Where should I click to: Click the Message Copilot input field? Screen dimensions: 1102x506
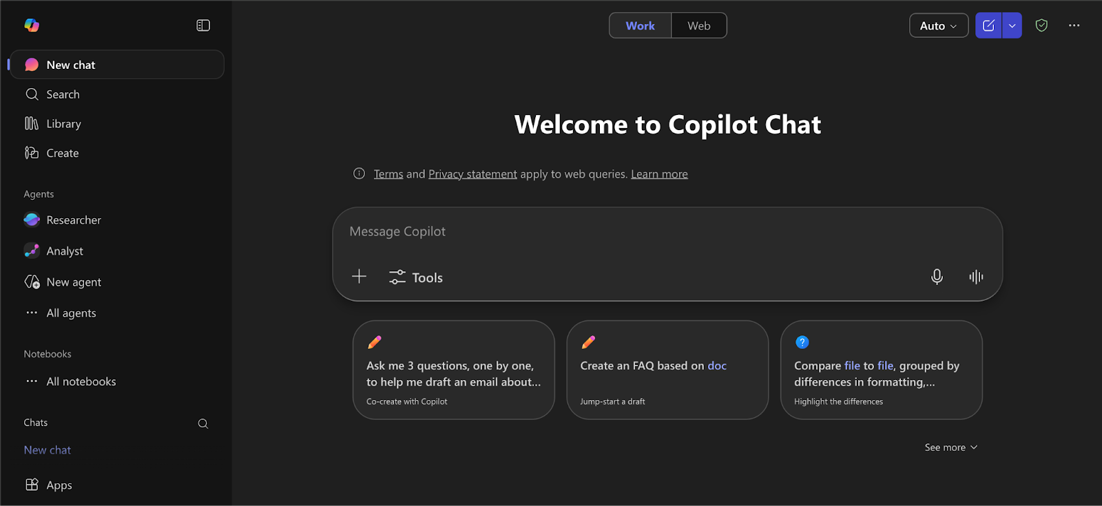click(x=667, y=232)
